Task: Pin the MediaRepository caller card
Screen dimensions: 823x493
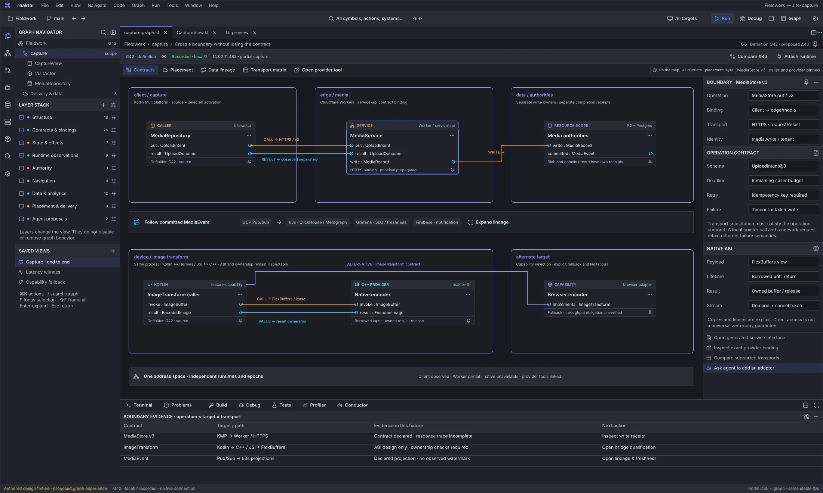Action: pyautogui.click(x=249, y=162)
